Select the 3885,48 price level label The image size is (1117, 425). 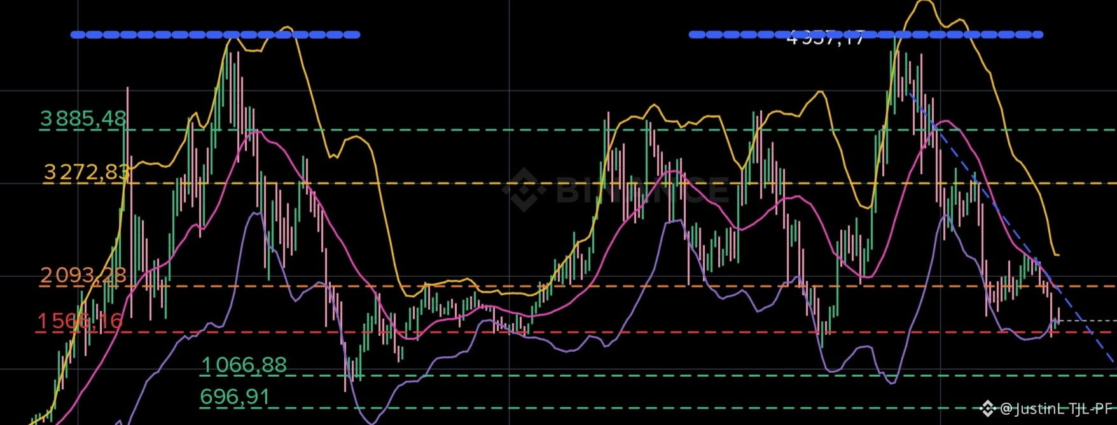(83, 119)
